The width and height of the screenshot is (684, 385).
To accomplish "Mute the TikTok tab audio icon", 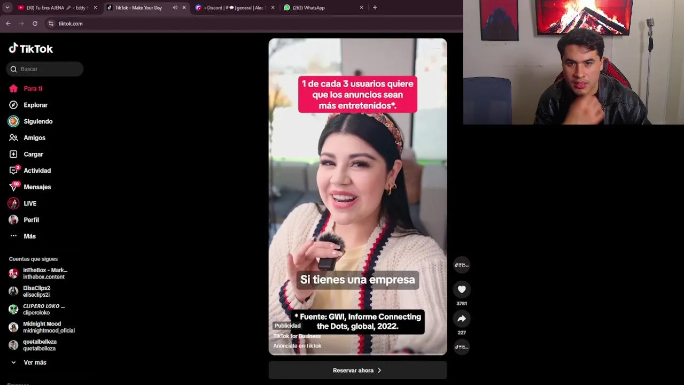I will 175,8.
